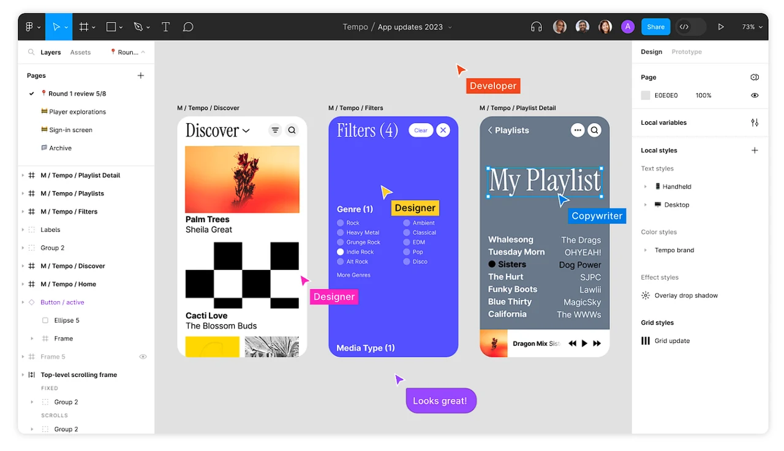
Task: Open search in the layers panel
Action: coord(31,52)
